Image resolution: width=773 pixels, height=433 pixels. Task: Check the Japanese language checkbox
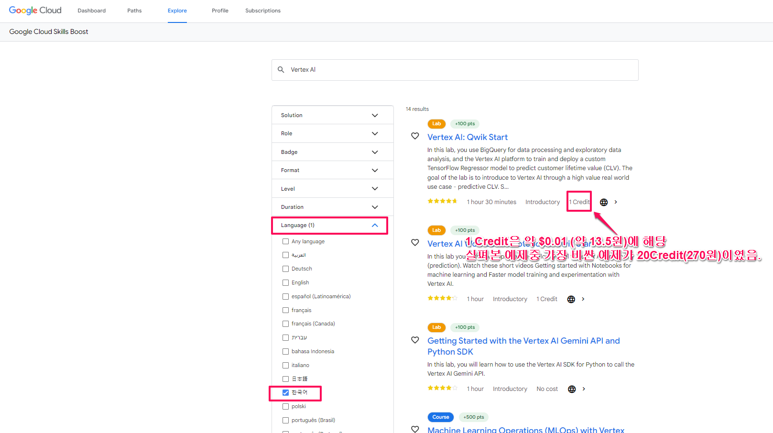tap(285, 379)
